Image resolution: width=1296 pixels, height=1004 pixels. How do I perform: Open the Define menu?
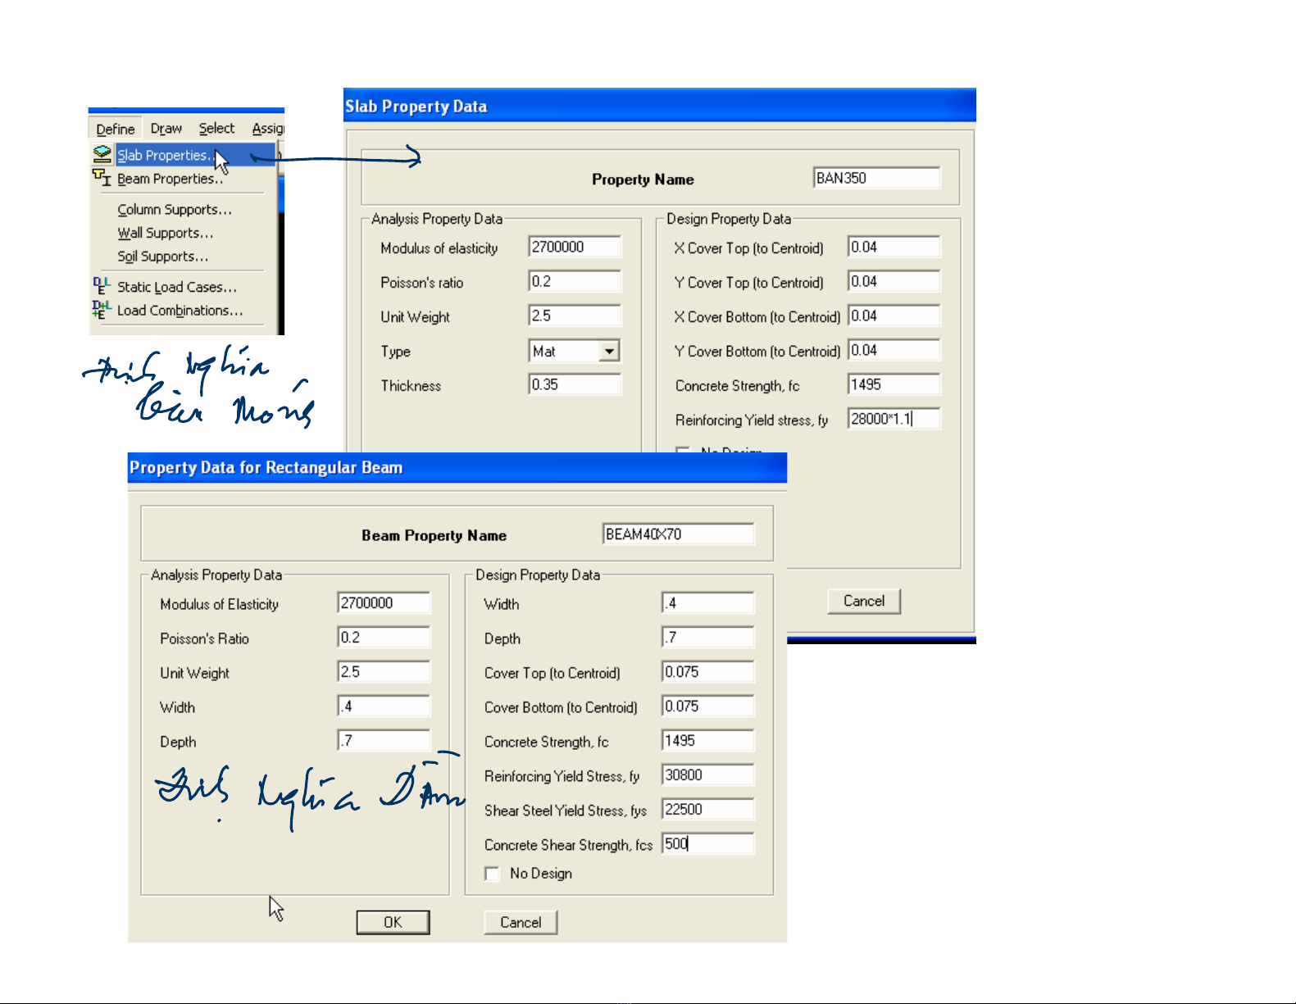click(x=116, y=129)
